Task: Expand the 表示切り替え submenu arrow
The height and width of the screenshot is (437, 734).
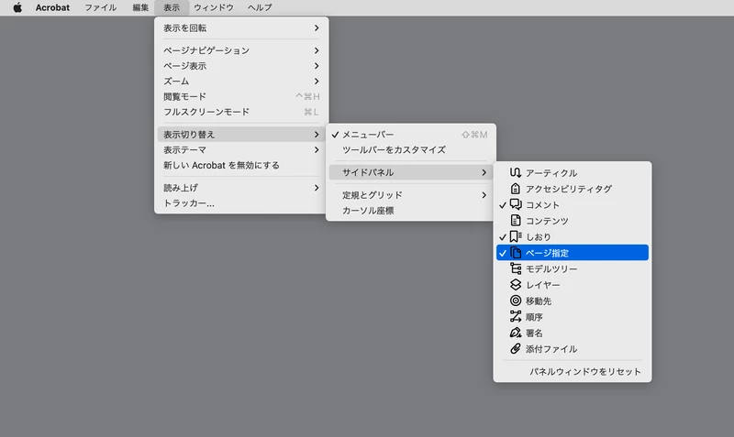Action: (317, 135)
